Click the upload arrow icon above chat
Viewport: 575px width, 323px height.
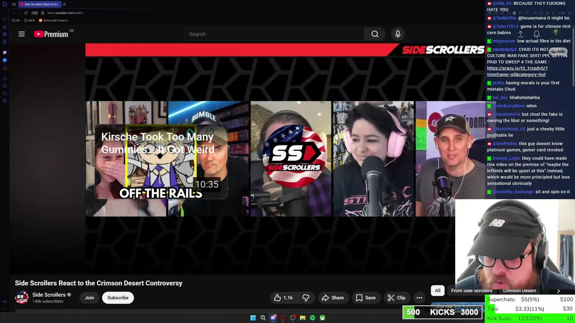pyautogui.click(x=520, y=34)
